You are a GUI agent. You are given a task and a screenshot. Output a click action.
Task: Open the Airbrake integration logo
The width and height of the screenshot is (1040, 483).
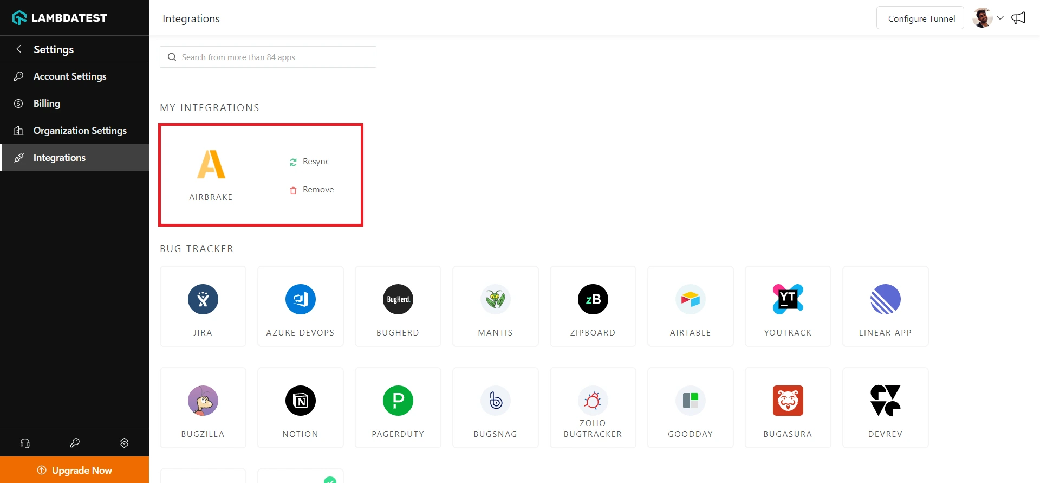211,164
